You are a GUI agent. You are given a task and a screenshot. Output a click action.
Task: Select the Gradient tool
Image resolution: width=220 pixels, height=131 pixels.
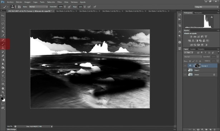coord(3,60)
